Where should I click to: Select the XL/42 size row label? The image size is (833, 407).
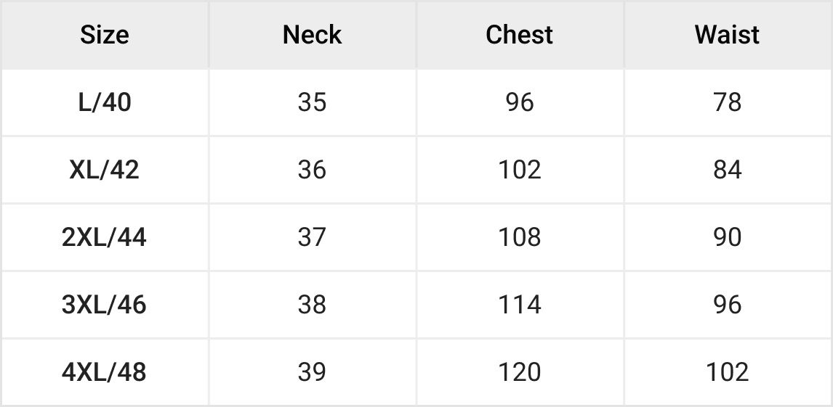pos(105,170)
